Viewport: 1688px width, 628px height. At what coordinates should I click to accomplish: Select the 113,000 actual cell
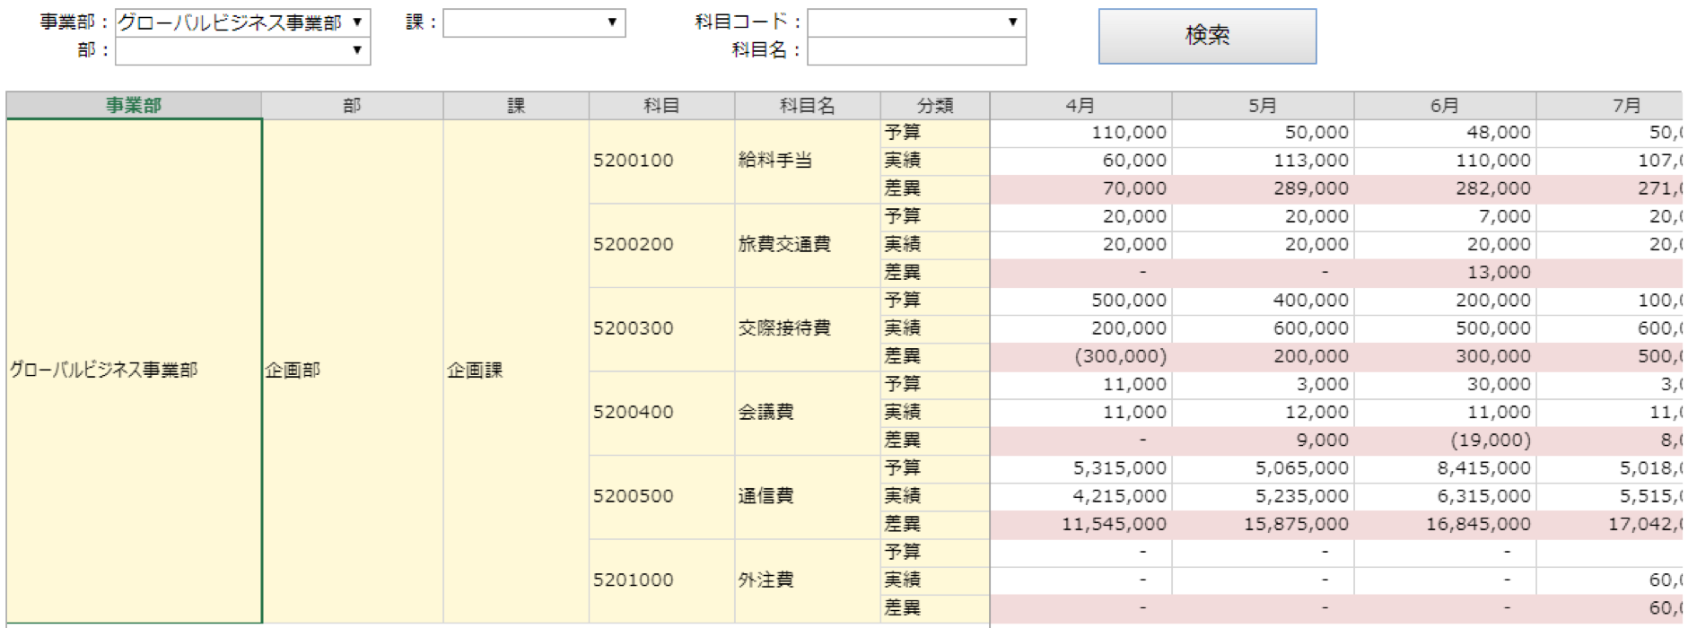click(1263, 161)
